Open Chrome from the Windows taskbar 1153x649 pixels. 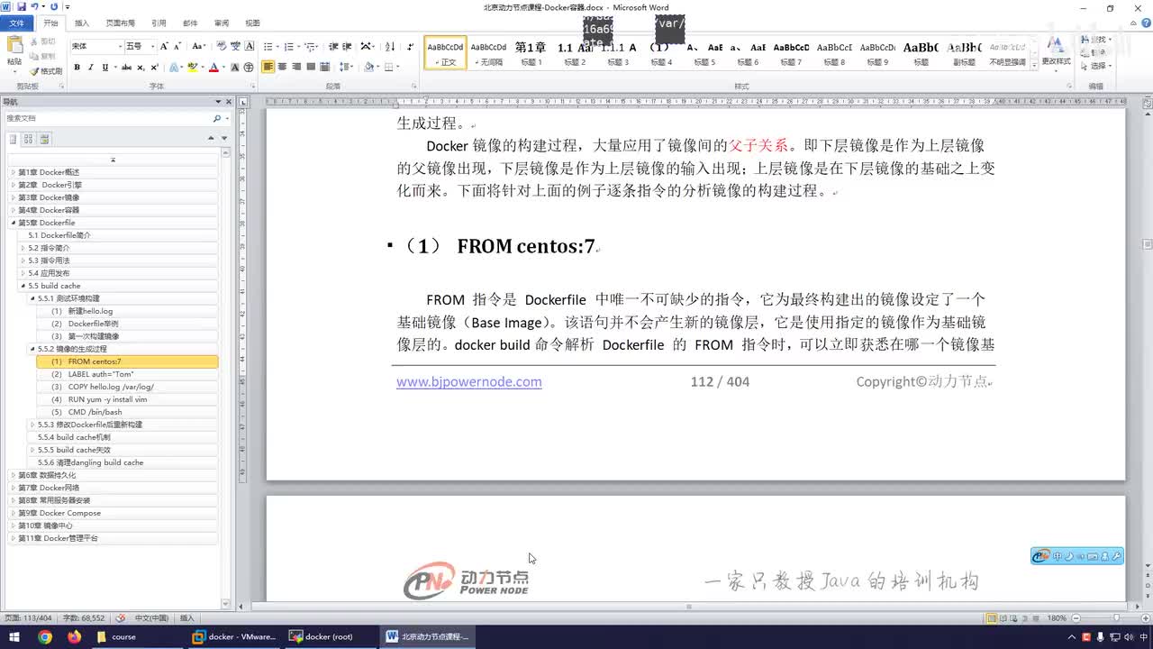(x=45, y=636)
